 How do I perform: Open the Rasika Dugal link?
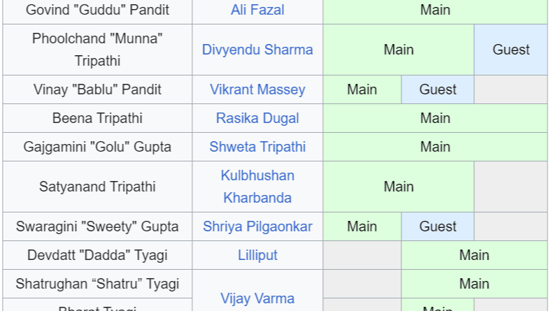pyautogui.click(x=257, y=118)
